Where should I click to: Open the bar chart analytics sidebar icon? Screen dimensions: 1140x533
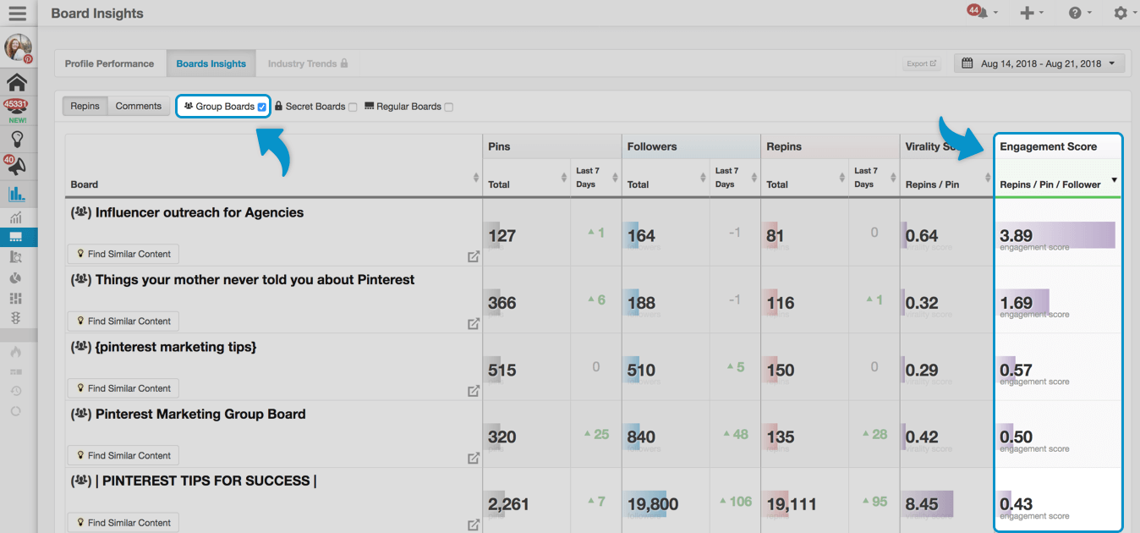[17, 194]
